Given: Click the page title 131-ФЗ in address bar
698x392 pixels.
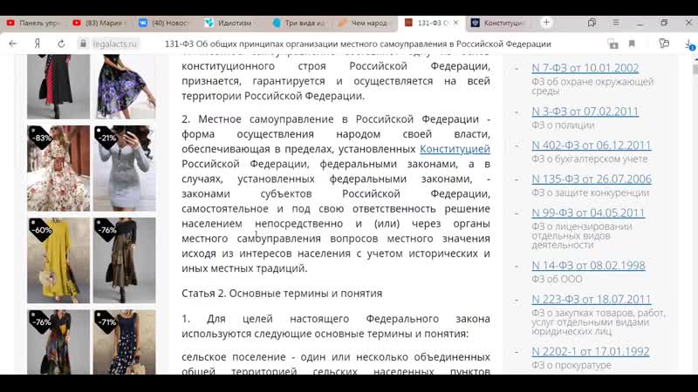Looking at the screenshot, I should click(358, 44).
